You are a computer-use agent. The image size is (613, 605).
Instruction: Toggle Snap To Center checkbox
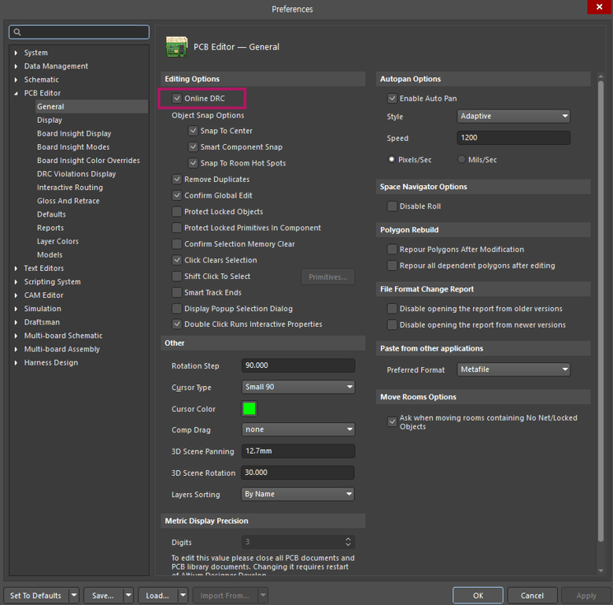(193, 130)
